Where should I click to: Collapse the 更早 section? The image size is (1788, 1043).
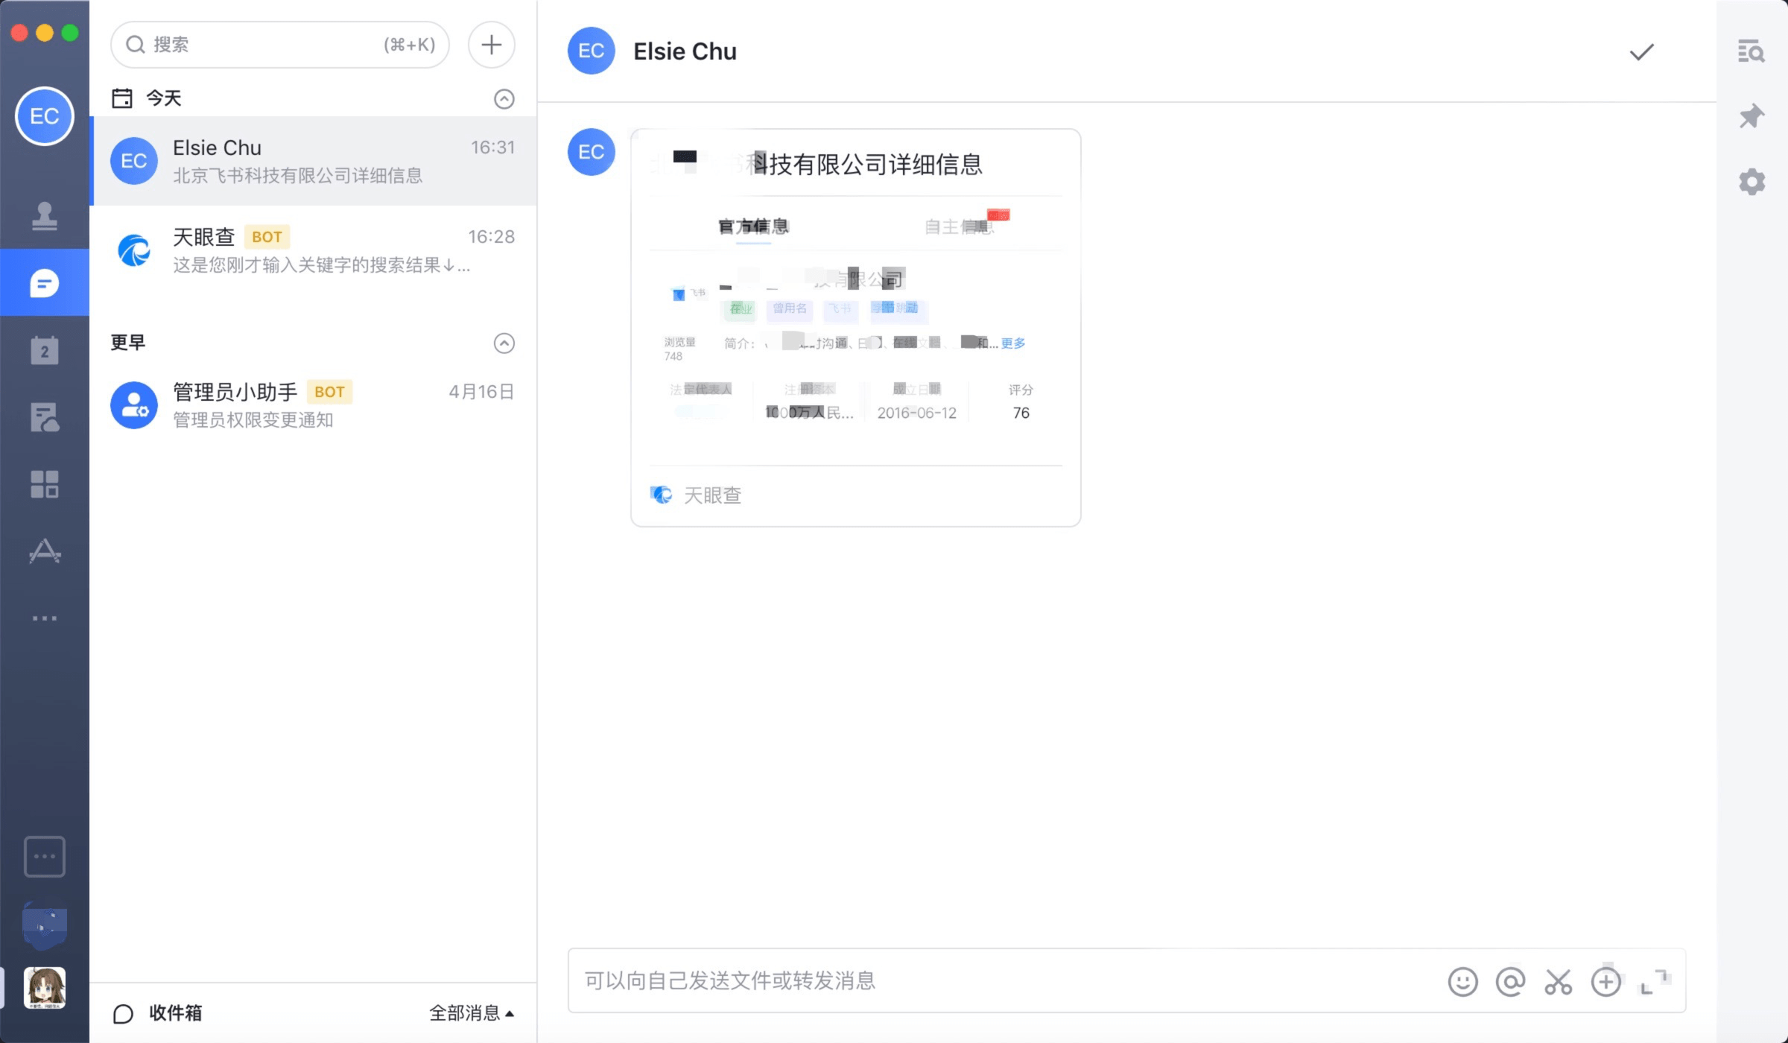[504, 343]
